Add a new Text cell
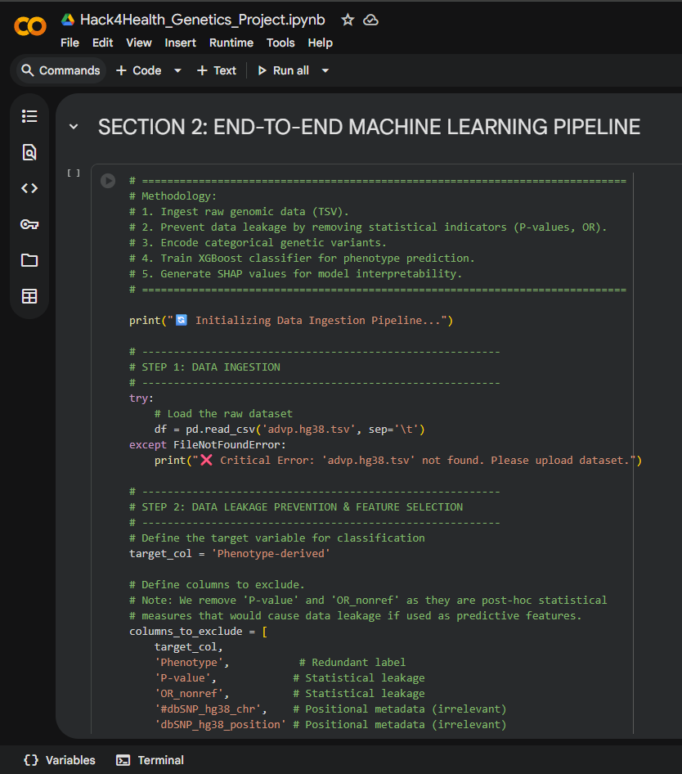This screenshot has width=682, height=774. pyautogui.click(x=217, y=70)
